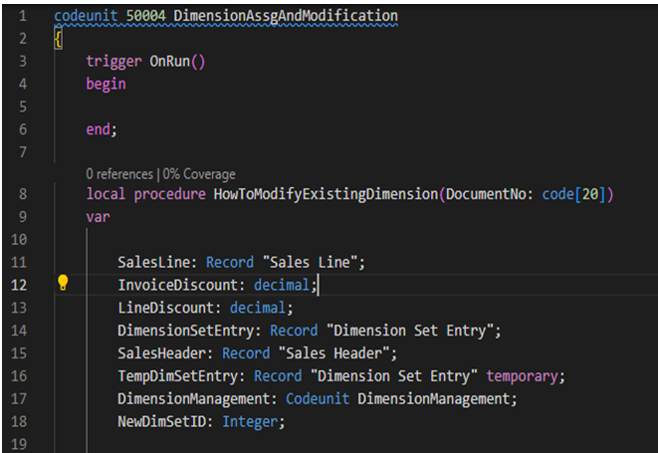Screen dimensions: 658x453
Task: Click the 'temporary' keyword on line 16
Action: [522, 376]
